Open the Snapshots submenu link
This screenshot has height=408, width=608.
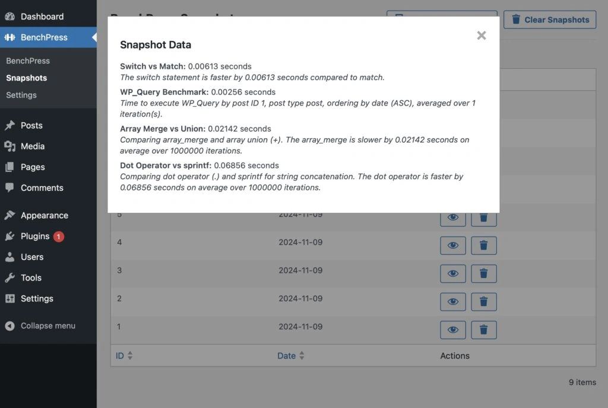pos(26,78)
